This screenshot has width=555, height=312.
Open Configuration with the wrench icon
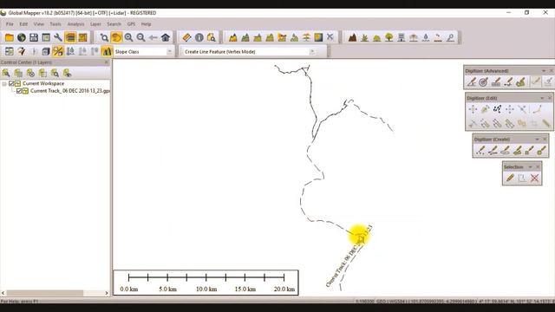[x=58, y=37]
